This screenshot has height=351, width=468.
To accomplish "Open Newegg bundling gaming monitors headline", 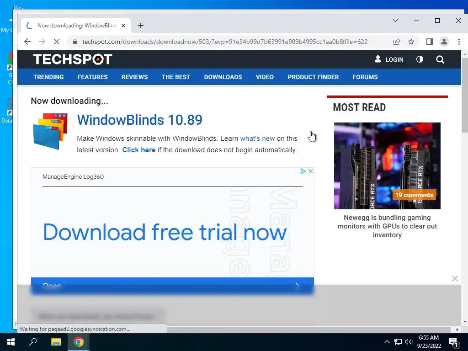I will (x=387, y=226).
